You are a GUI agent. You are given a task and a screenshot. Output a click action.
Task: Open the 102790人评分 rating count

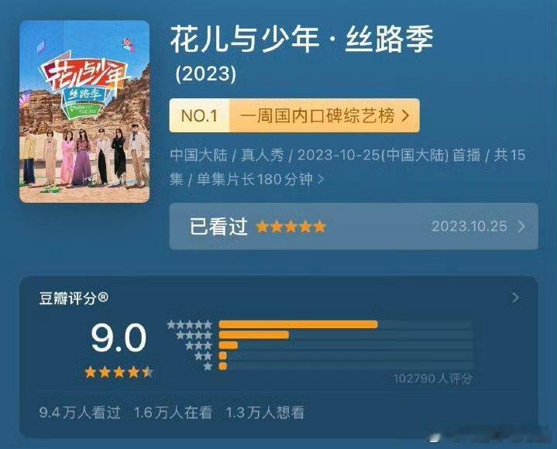tap(433, 379)
